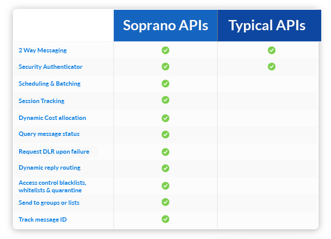Click the Send to groups or lists label
This screenshot has height=239, width=331.
[x=49, y=203]
